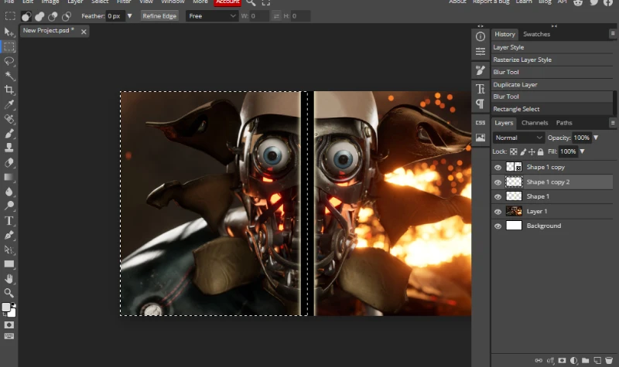Viewport: 619px width, 367px height.
Task: Hide the Background layer
Action: coord(498,226)
